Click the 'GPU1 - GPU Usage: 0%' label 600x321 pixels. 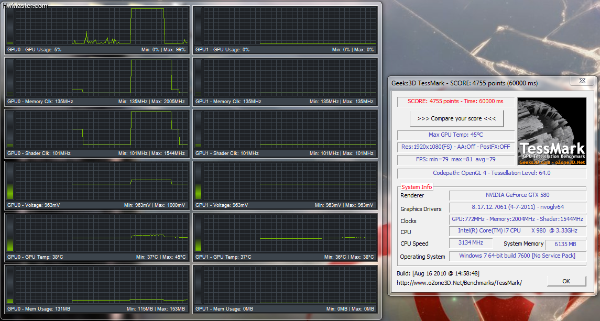pos(222,50)
